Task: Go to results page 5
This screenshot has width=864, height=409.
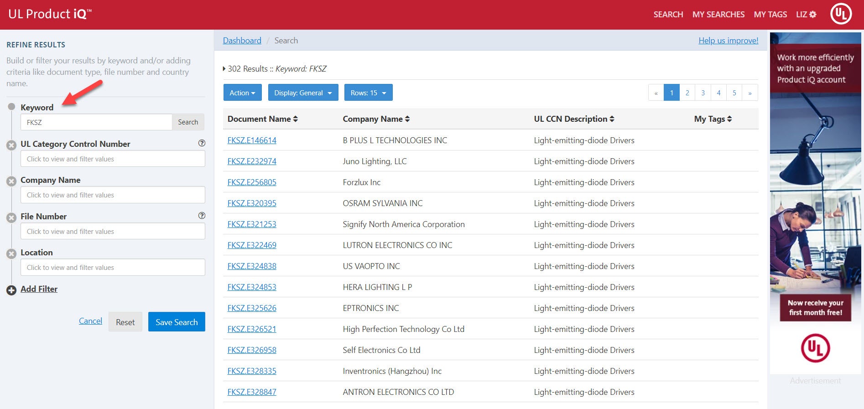Action: coord(734,93)
